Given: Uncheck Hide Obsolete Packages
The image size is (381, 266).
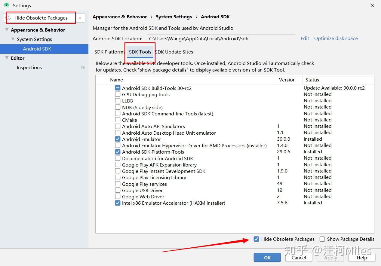Looking at the screenshot, I should click(x=256, y=239).
